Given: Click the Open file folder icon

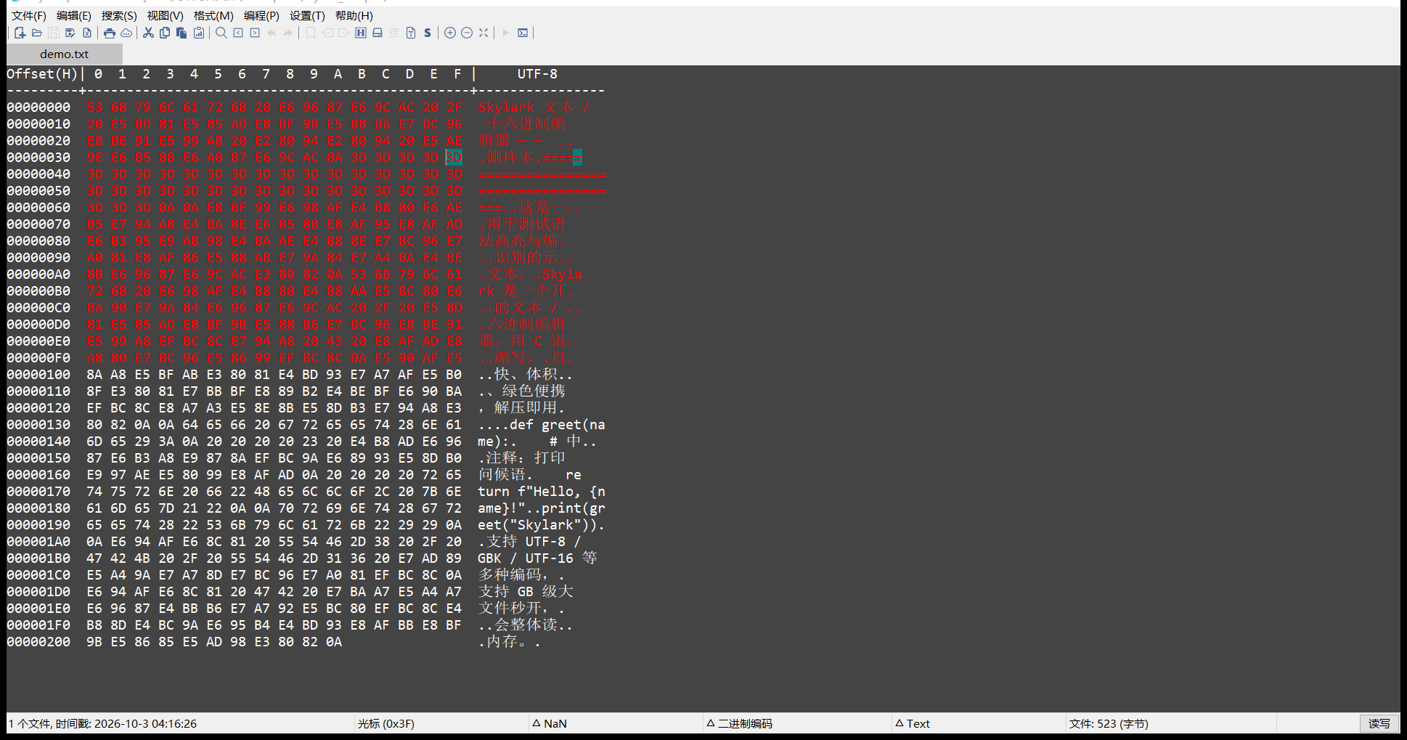Looking at the screenshot, I should 37,33.
